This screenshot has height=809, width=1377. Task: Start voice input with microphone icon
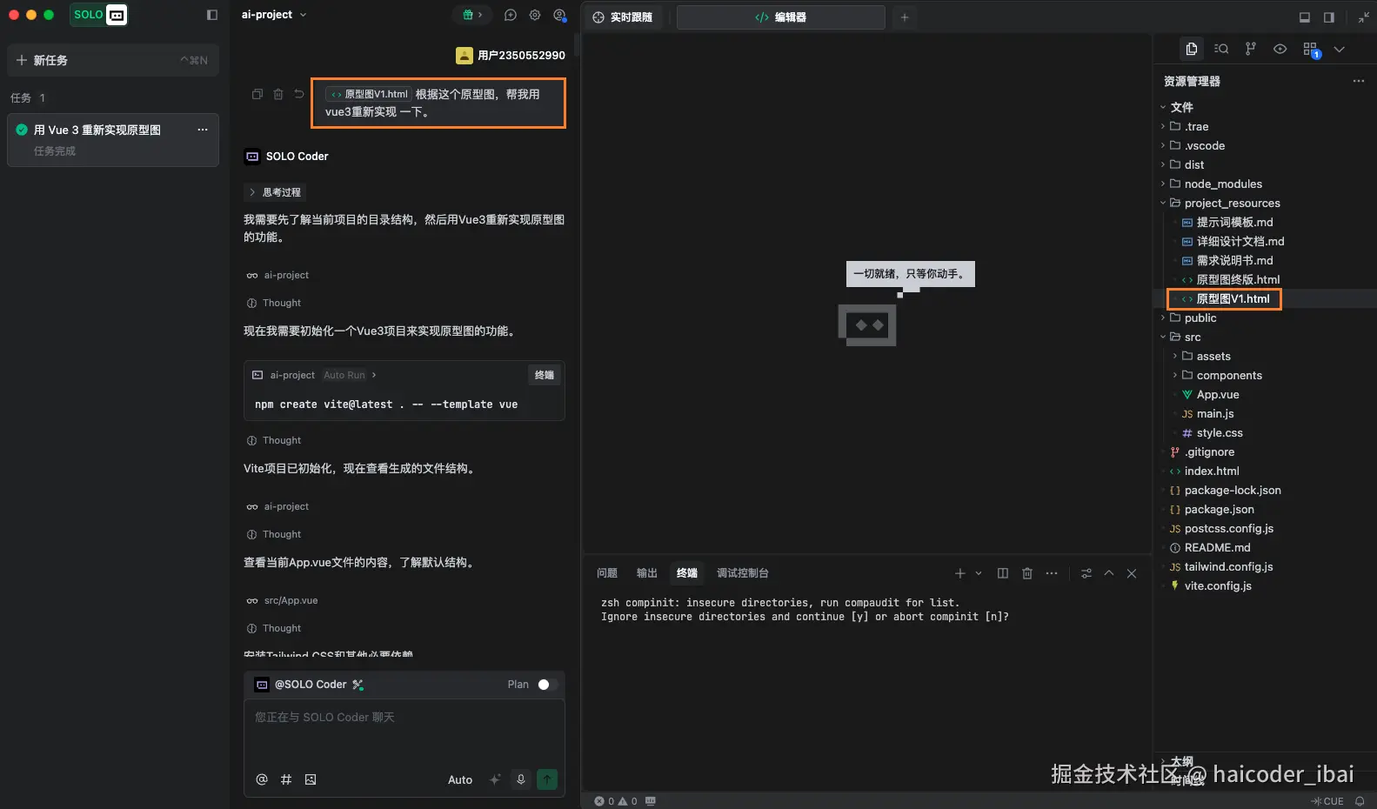[521, 779]
